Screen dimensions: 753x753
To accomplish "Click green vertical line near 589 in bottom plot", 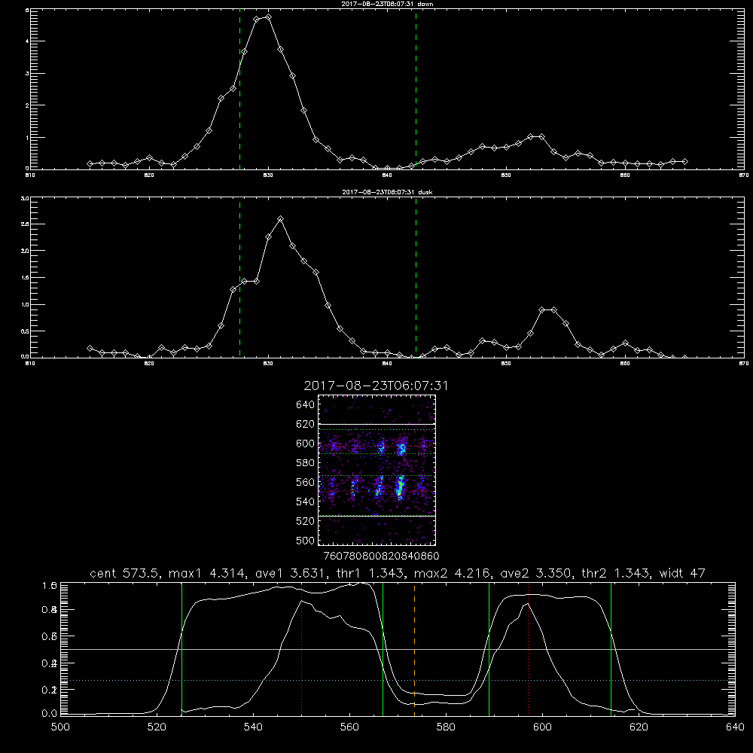I will (489, 649).
